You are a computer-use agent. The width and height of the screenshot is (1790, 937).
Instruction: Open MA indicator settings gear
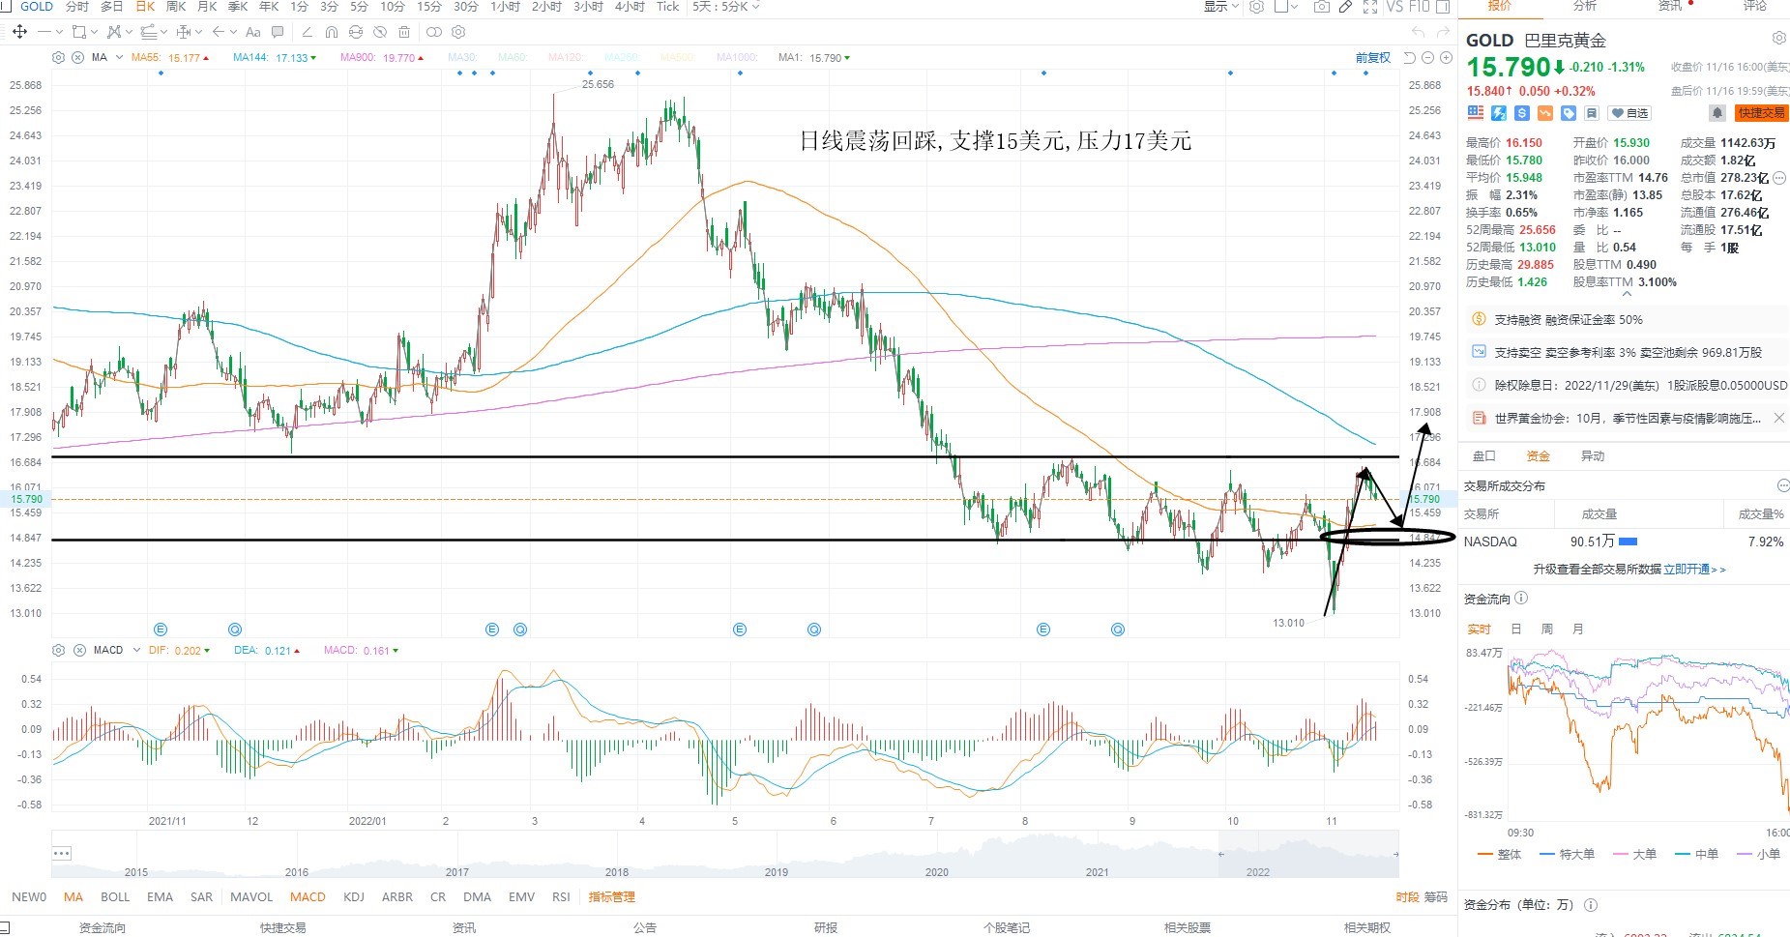point(58,58)
